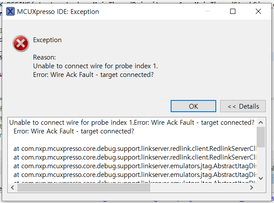The image size is (274, 203).
Task: Click the horizontal scrollbar left arrow
Action: pyautogui.click(x=13, y=188)
